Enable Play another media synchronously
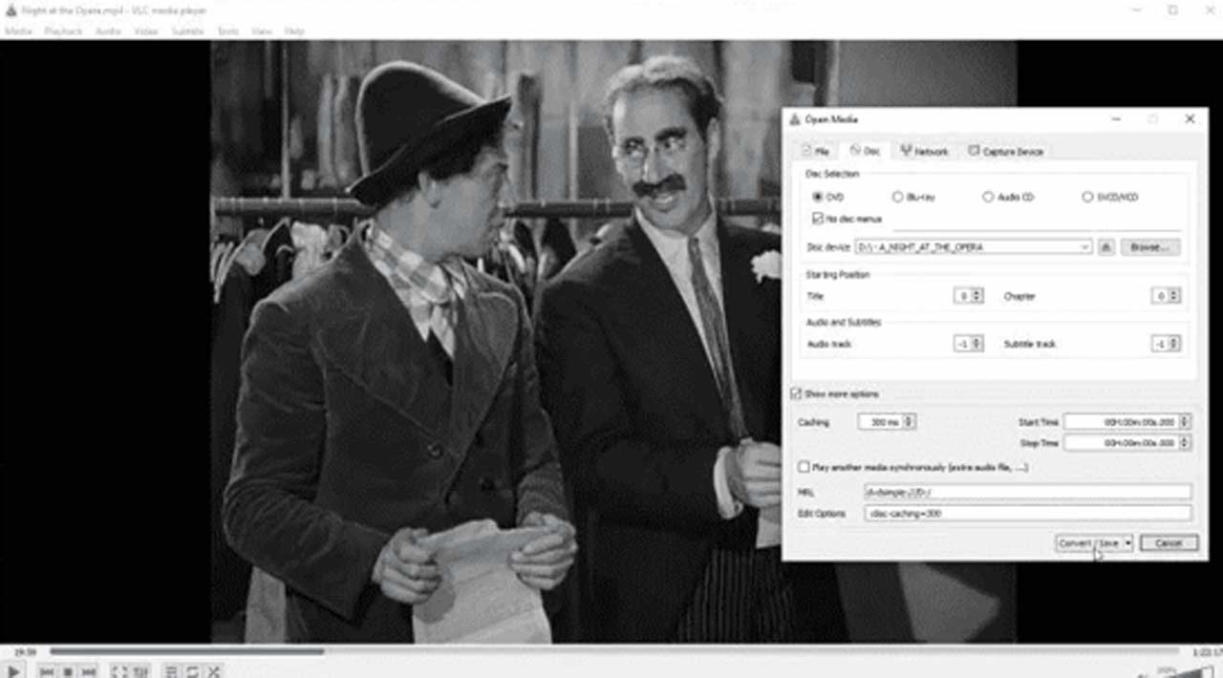This screenshot has width=1223, height=678. [804, 468]
